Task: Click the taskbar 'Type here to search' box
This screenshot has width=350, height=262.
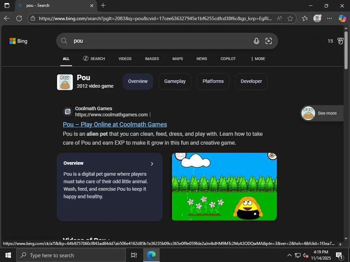Action: click(71, 255)
